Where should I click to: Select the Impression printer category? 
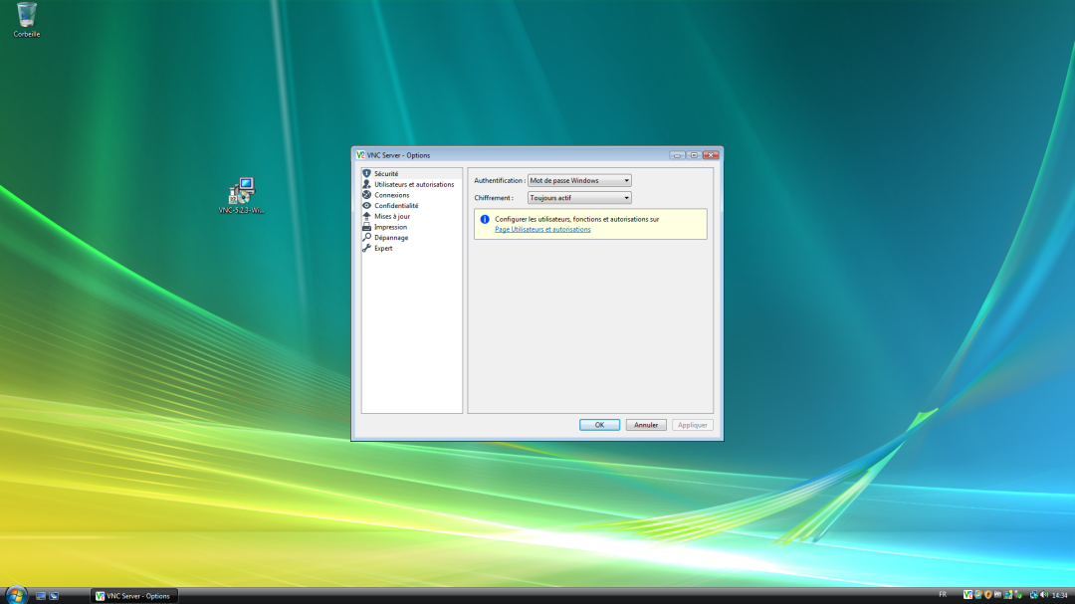click(390, 227)
